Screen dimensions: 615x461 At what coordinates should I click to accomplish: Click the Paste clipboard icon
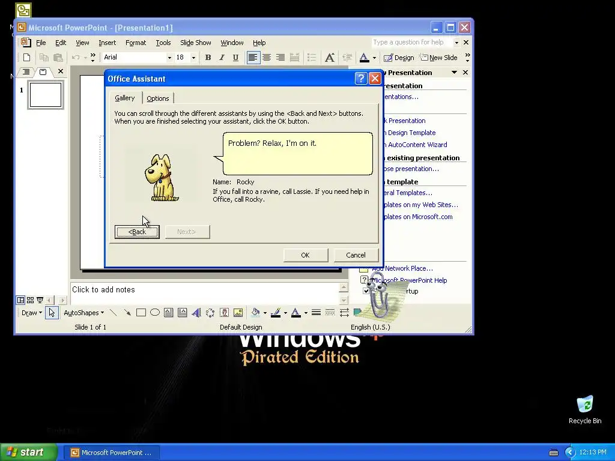58,58
